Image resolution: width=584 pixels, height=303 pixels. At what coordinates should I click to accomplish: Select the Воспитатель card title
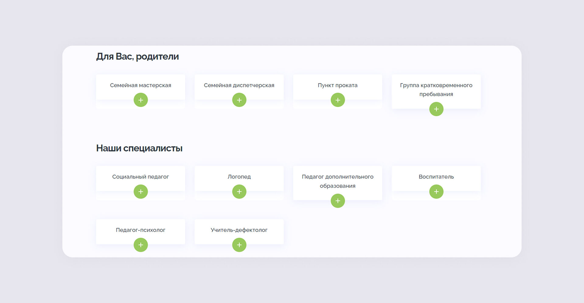[436, 177]
